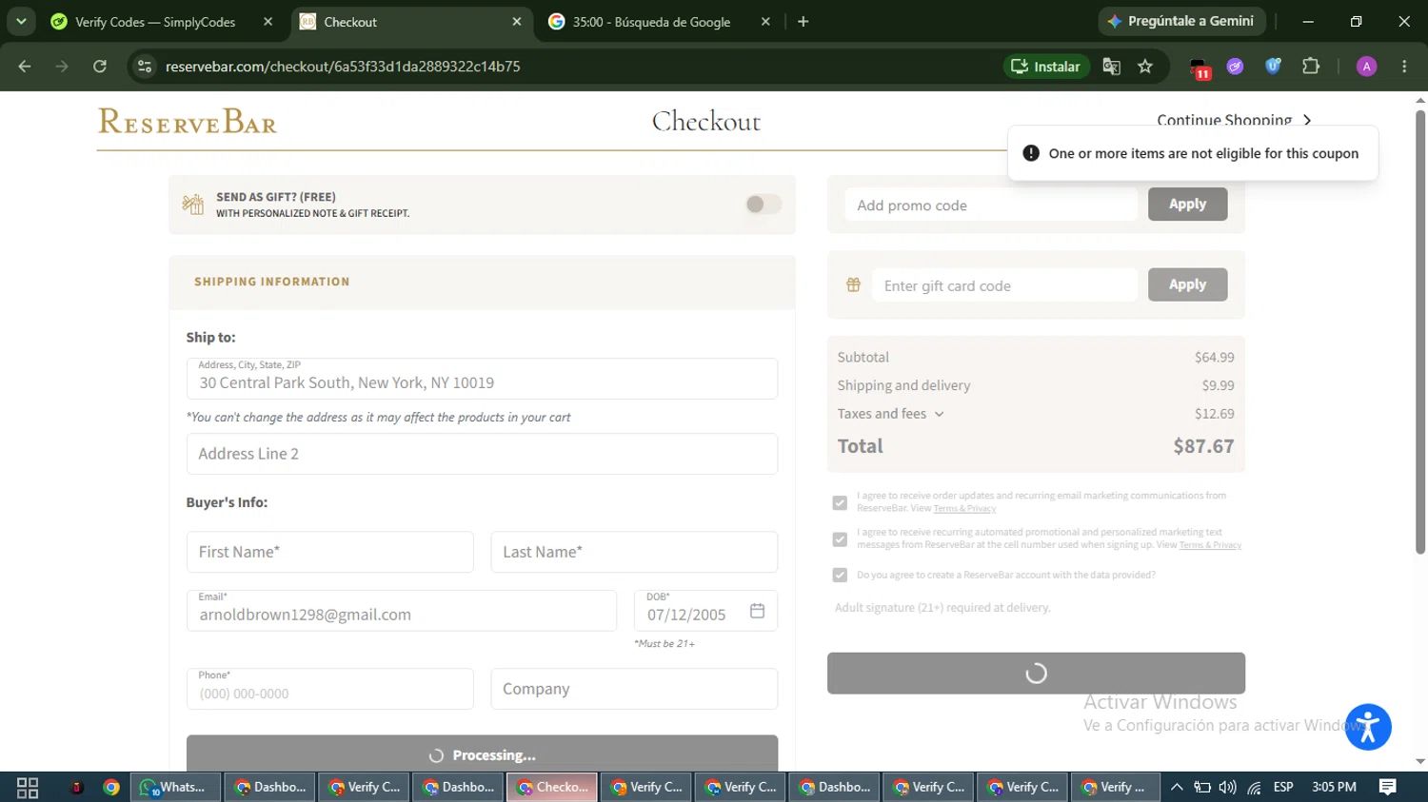Switch to the Verify Codes SimplyCodes tab
1428x802 pixels.
(156, 21)
